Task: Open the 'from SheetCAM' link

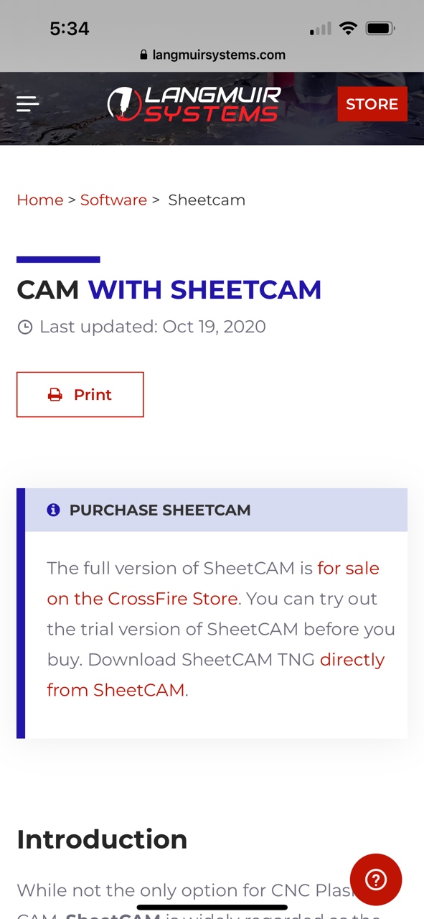Action: tap(116, 690)
